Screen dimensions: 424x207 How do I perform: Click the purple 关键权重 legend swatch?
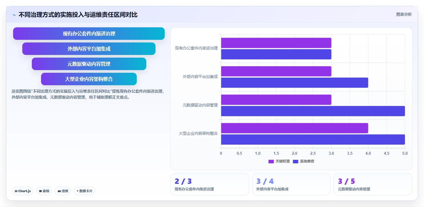[x=271, y=161]
